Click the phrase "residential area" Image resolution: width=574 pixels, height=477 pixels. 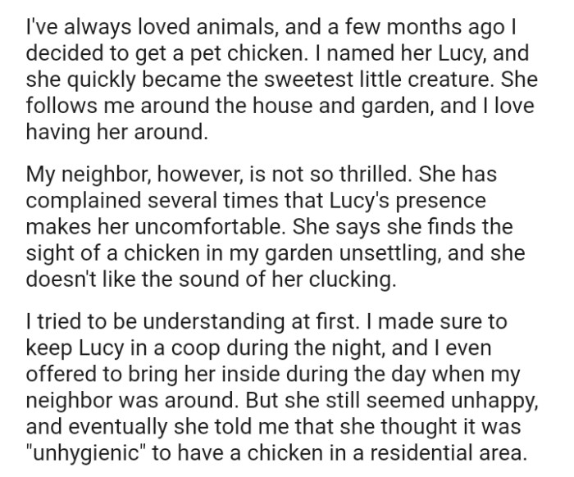[x=447, y=453]
